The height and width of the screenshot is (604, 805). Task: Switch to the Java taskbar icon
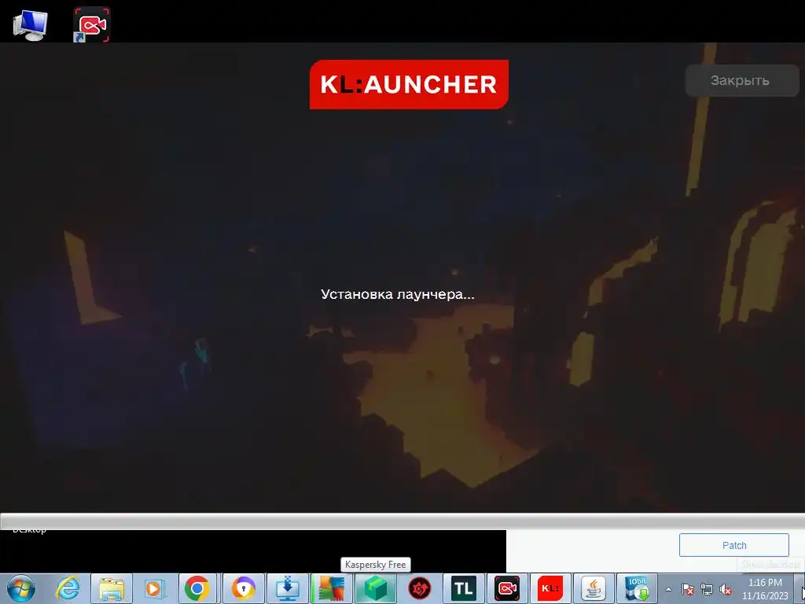point(594,588)
